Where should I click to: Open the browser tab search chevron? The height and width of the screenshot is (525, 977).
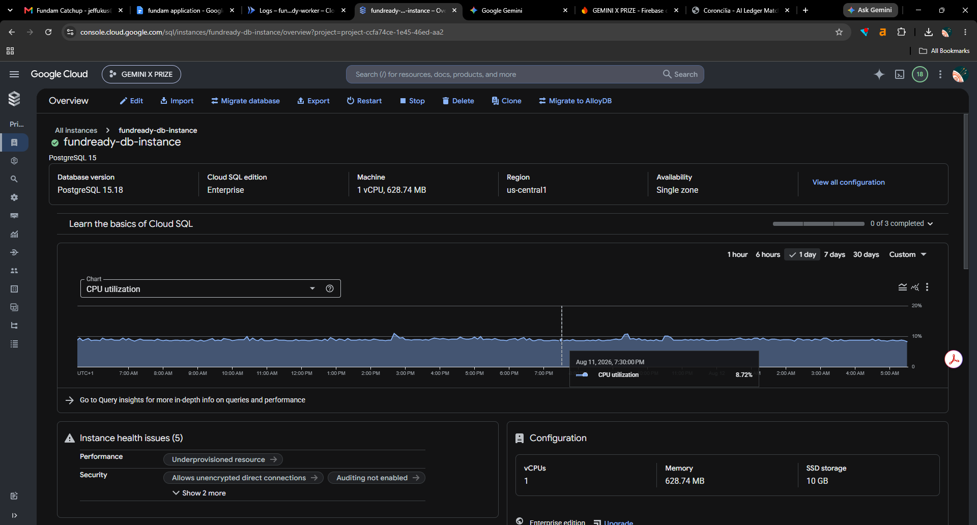click(10, 10)
